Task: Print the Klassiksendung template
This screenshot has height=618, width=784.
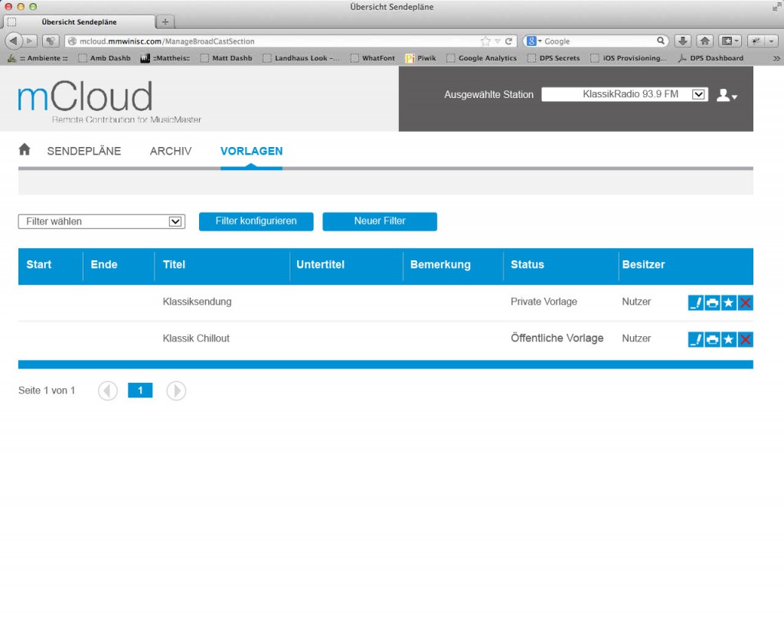Action: point(712,302)
